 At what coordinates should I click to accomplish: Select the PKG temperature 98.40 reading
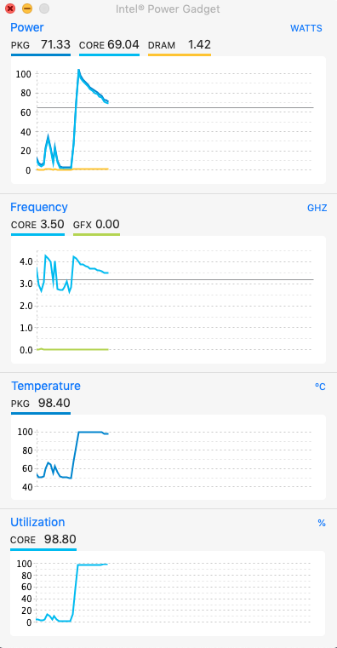coord(41,403)
